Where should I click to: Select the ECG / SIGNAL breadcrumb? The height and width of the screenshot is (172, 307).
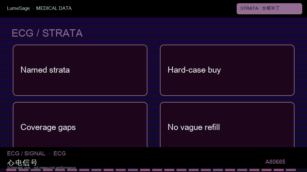(x=26, y=154)
